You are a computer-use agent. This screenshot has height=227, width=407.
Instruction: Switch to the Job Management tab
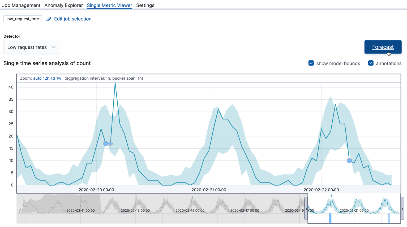point(21,5)
